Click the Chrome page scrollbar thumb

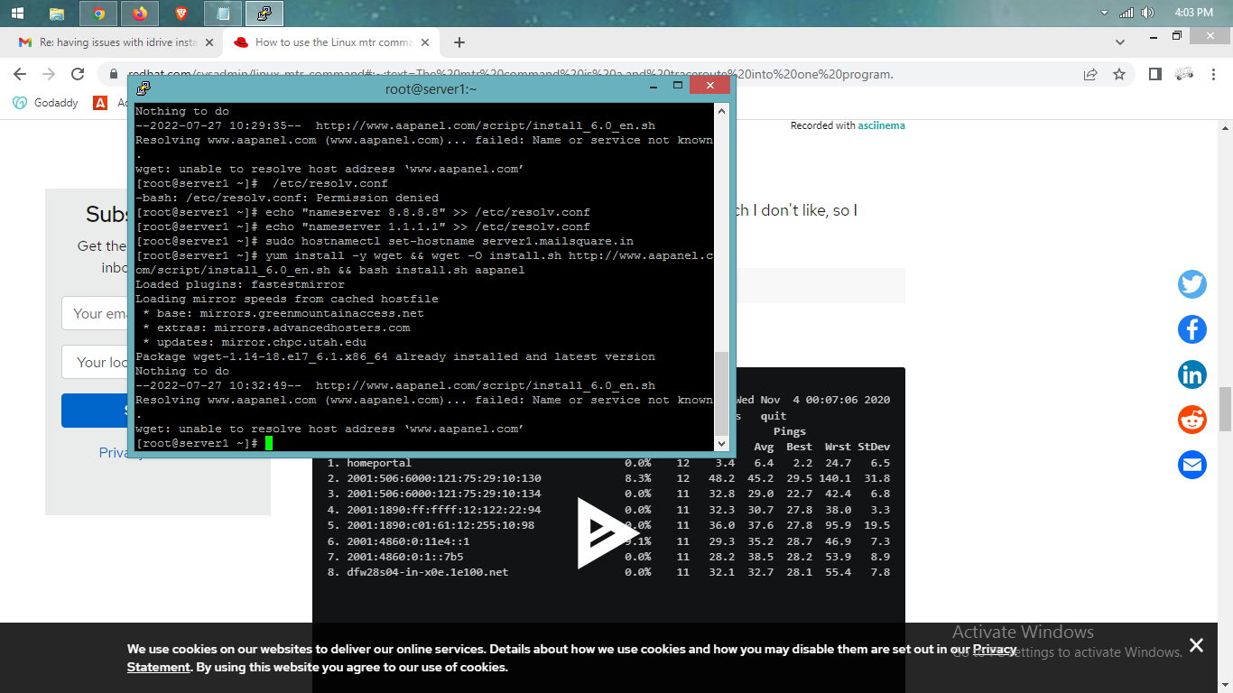[x=1225, y=409]
